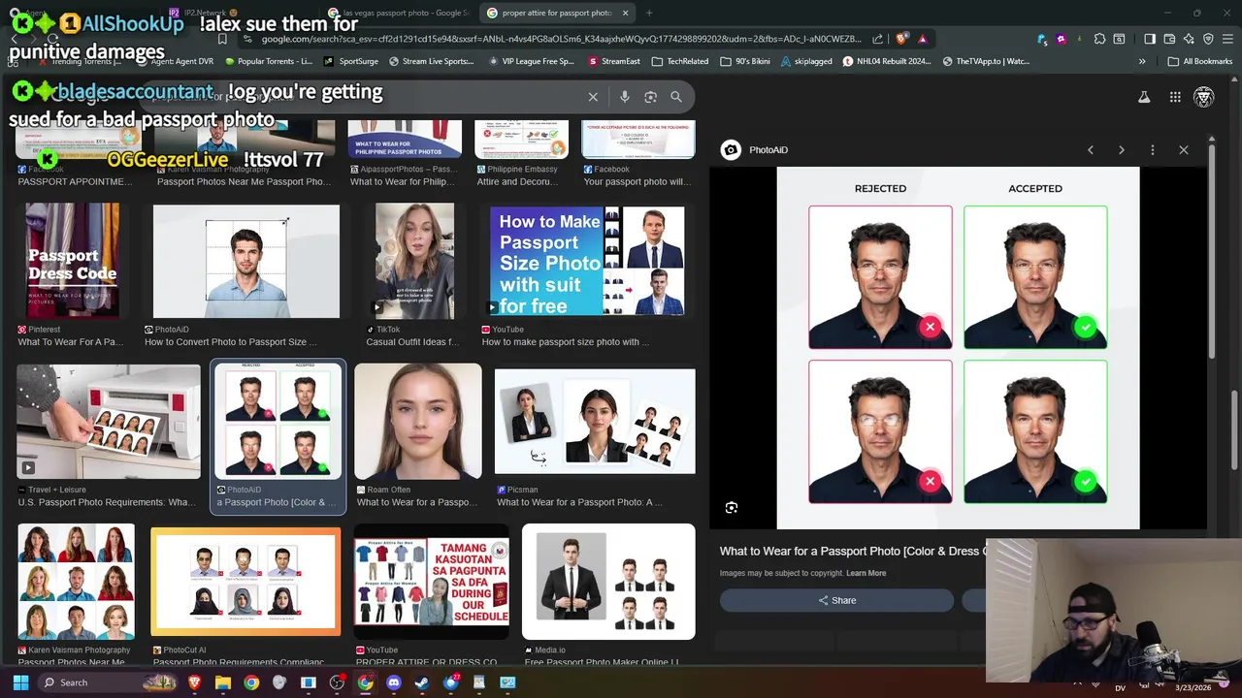Screen dimensions: 1242x698
Task: Submit search with the magnifier icon
Action: [676, 97]
